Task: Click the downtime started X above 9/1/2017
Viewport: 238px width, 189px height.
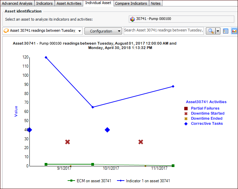Action: [68, 142]
